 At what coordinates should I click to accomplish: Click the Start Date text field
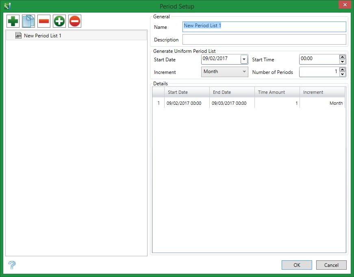(x=221, y=59)
